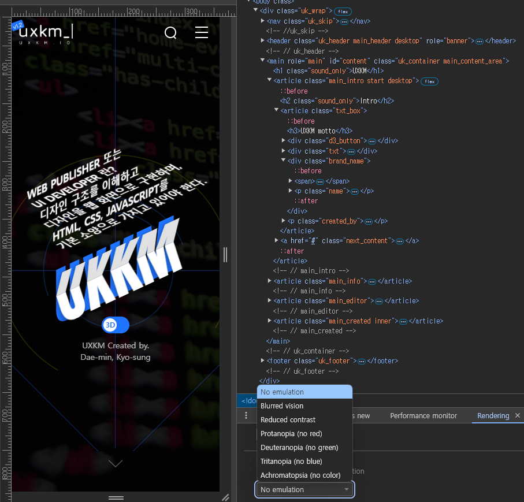Collapse the brand_name div node
Viewport: 524px width, 502px height.
[284, 161]
